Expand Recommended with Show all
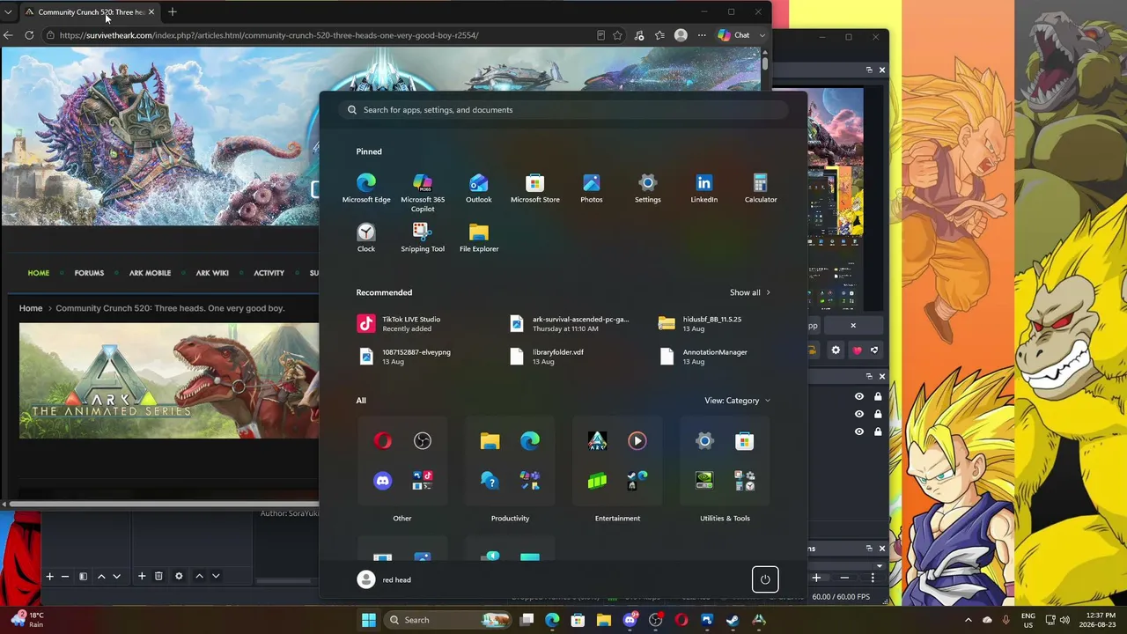The image size is (1127, 634). click(x=750, y=292)
